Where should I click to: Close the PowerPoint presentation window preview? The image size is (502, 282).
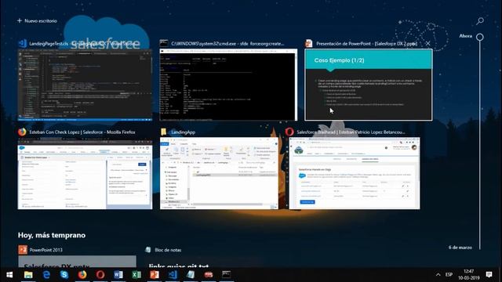pos(427,43)
